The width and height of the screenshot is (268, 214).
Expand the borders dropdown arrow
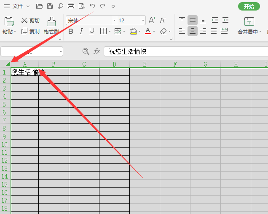(x=110, y=32)
